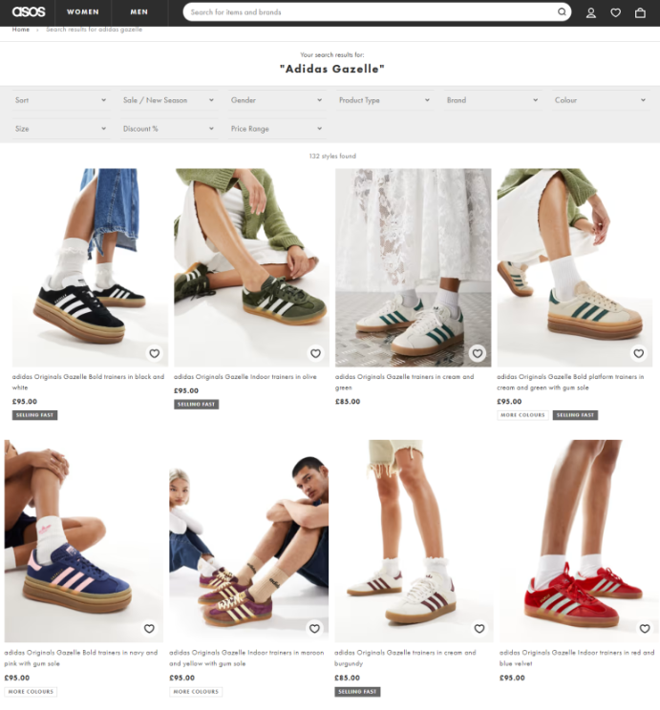Open Gazelle Bold navy and pink title
The height and width of the screenshot is (710, 660).
coord(80,658)
